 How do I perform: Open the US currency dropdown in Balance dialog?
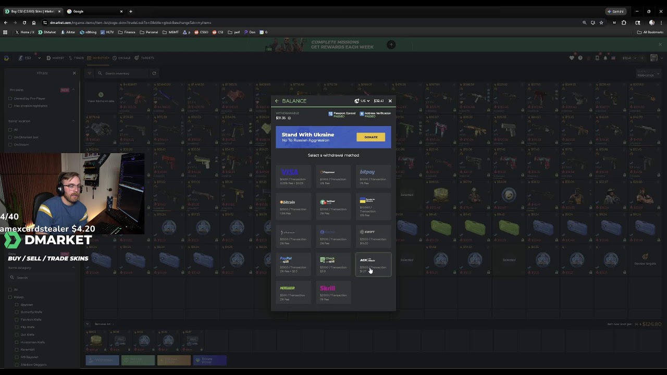click(363, 101)
